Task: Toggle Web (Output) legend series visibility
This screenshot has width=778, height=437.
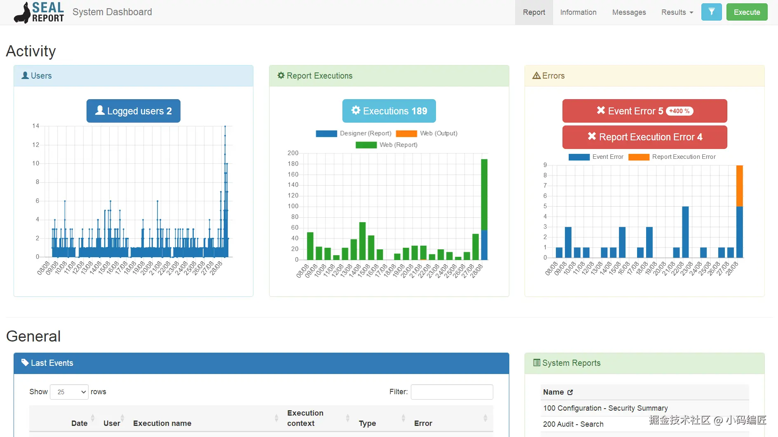Action: point(426,133)
